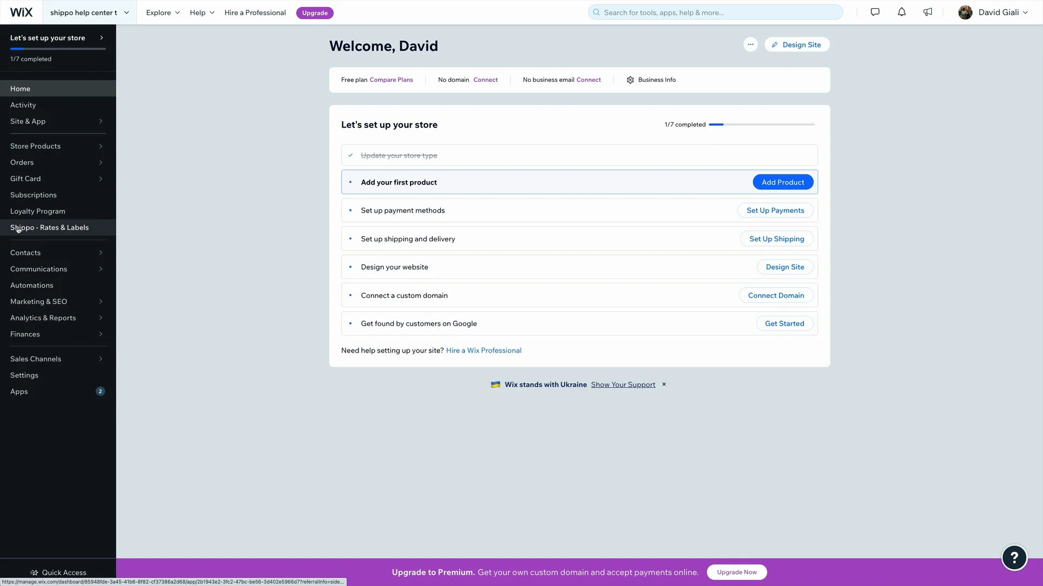Click the Hire a Wix Professional link
Image resolution: width=1043 pixels, height=586 pixels.
[x=483, y=350]
